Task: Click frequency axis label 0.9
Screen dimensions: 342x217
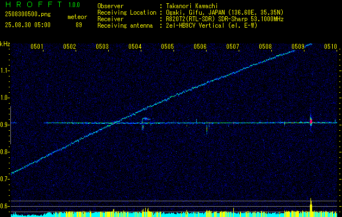Action: point(4,125)
